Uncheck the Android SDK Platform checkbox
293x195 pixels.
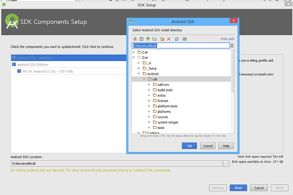[14, 64]
